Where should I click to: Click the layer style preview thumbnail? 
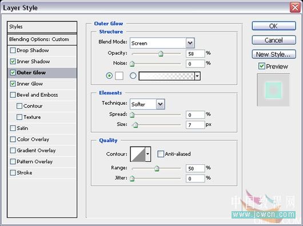273,90
